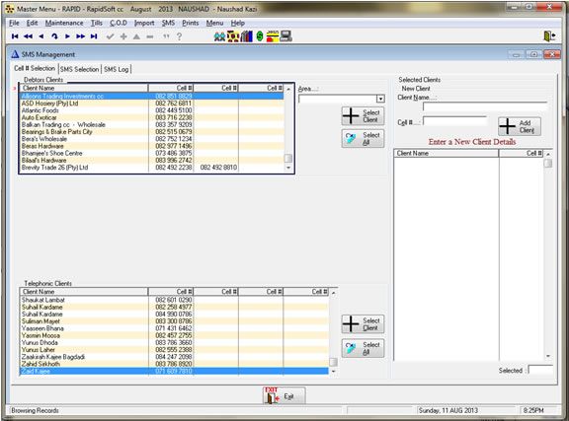Click the Add Client button

coord(520,126)
